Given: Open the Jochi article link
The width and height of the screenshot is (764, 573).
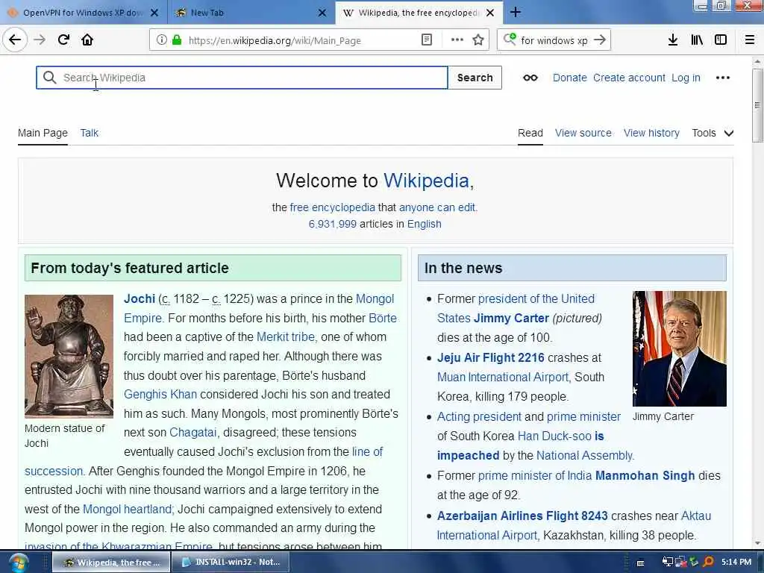Looking at the screenshot, I should click(x=140, y=298).
